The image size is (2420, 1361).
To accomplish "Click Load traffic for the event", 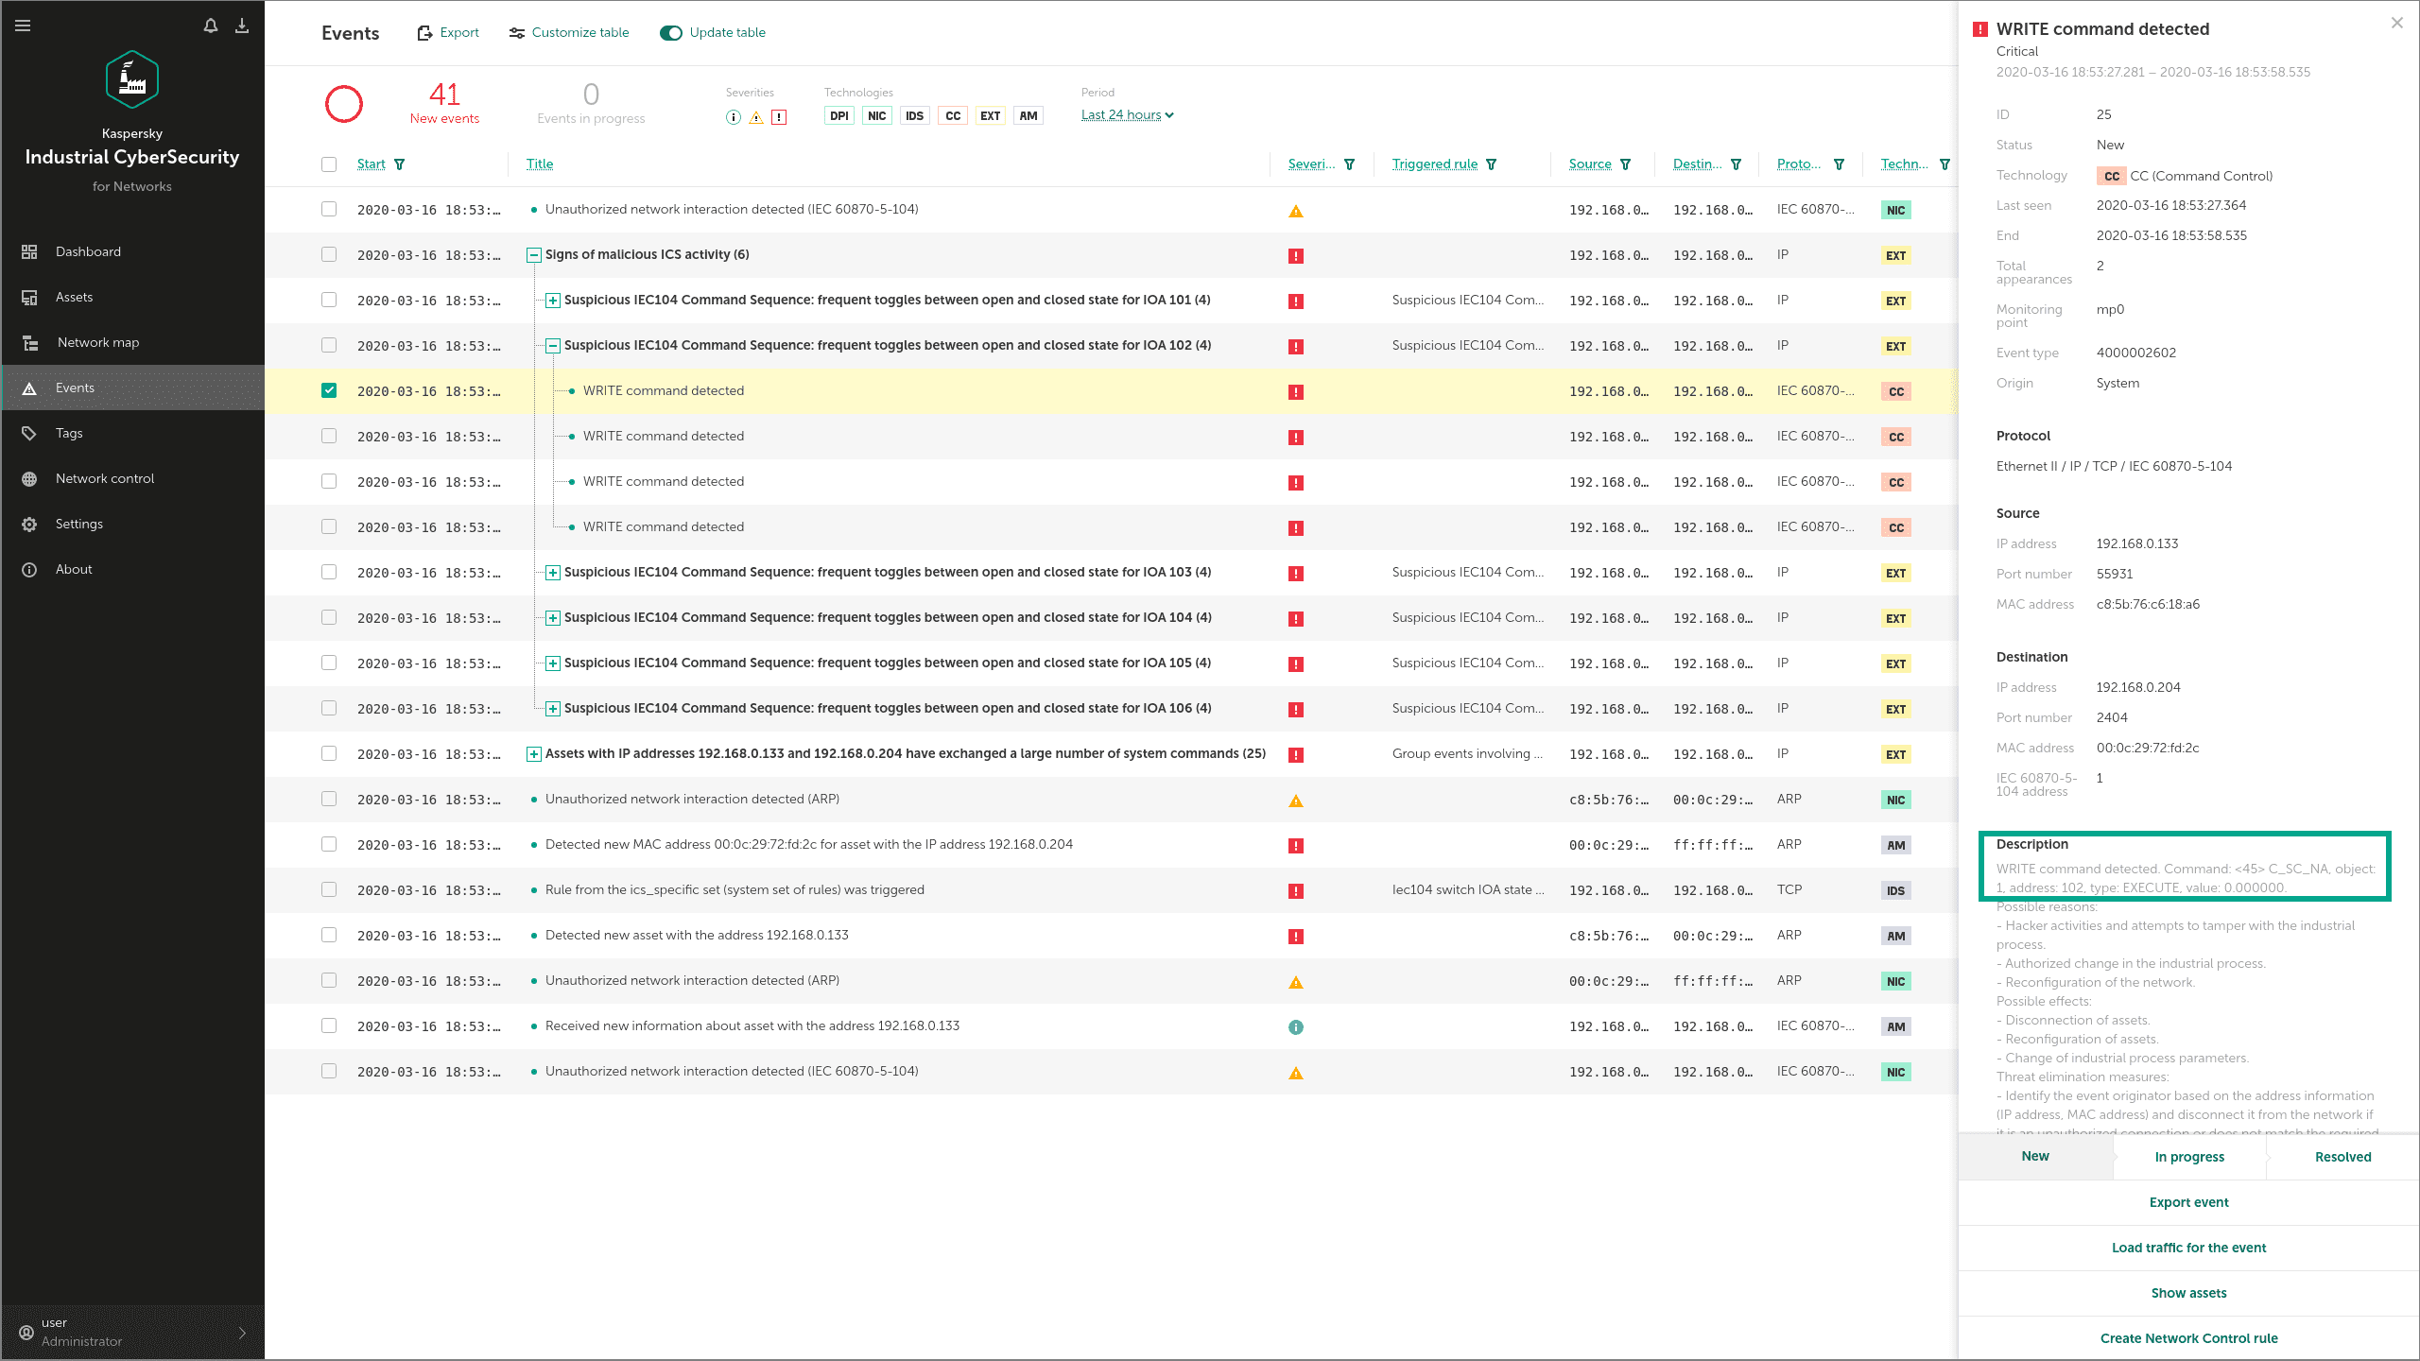I will [x=2188, y=1248].
